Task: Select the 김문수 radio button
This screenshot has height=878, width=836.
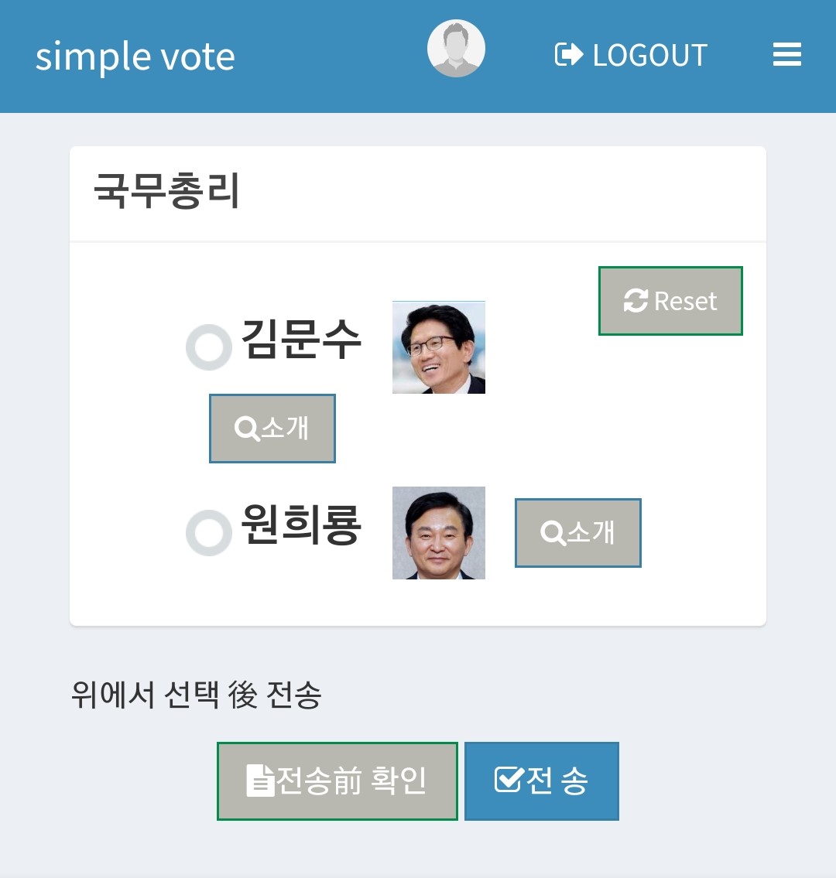Action: pyautogui.click(x=209, y=347)
